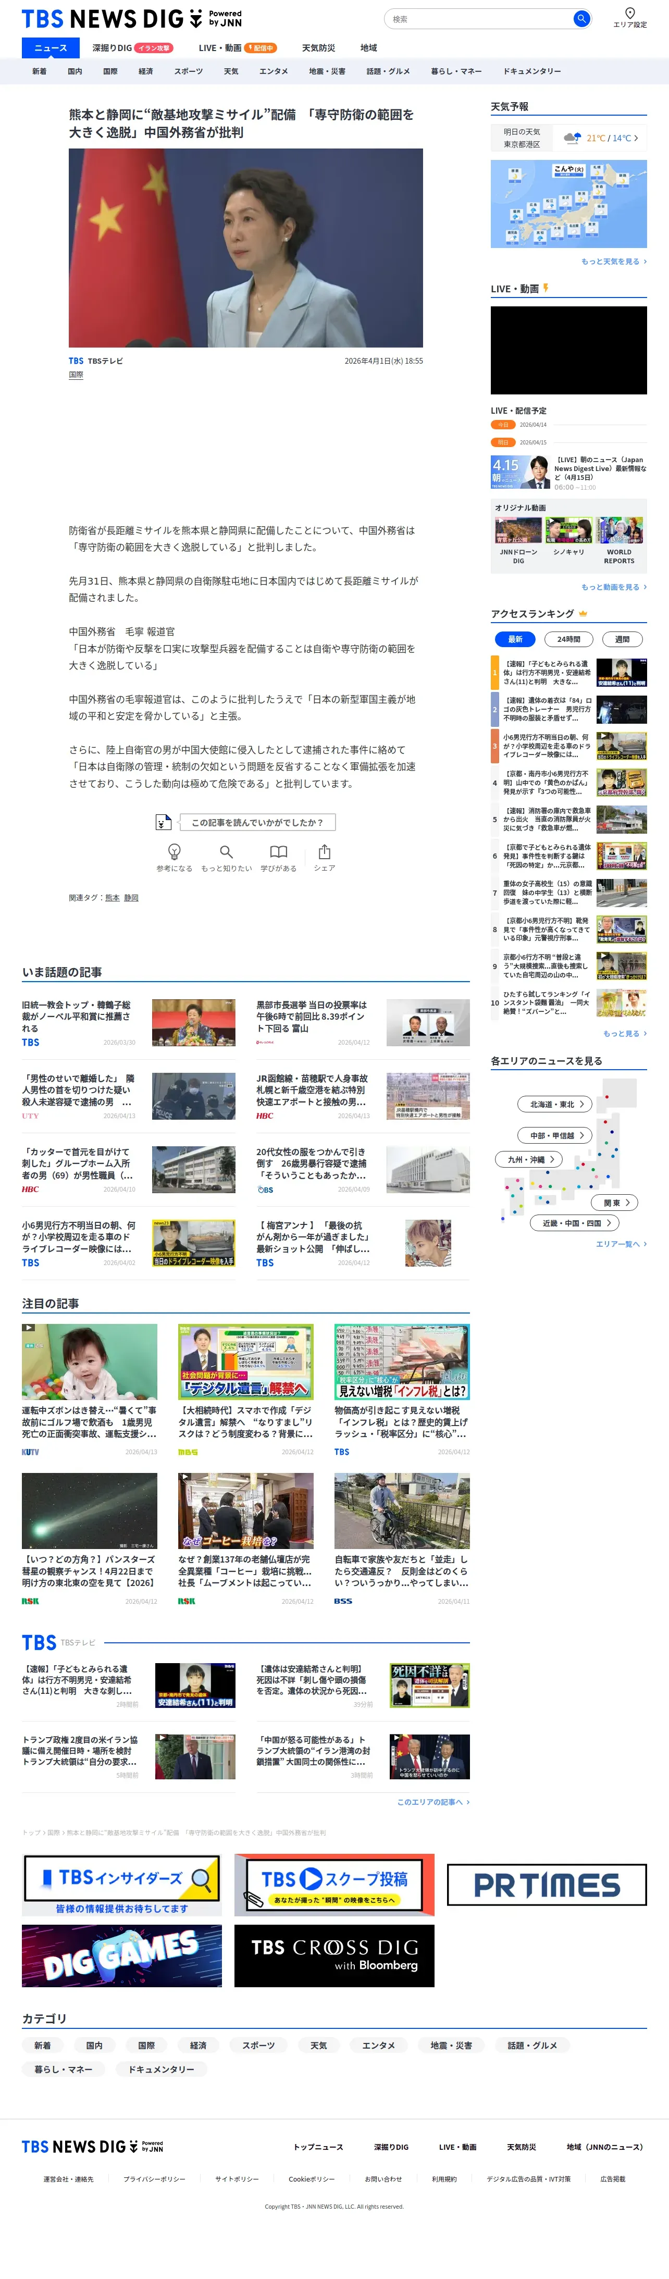Open プライバシーポリシー footer link

[x=155, y=2179]
